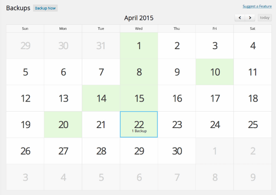Click the green April 10 date
Viewport: 276px width, 195px height.
[215, 72]
